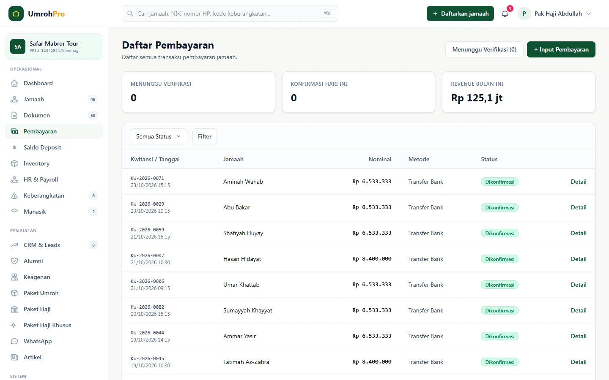Open Detail for Fatimah Az-Zahra
The height and width of the screenshot is (380, 609).
pyautogui.click(x=579, y=362)
